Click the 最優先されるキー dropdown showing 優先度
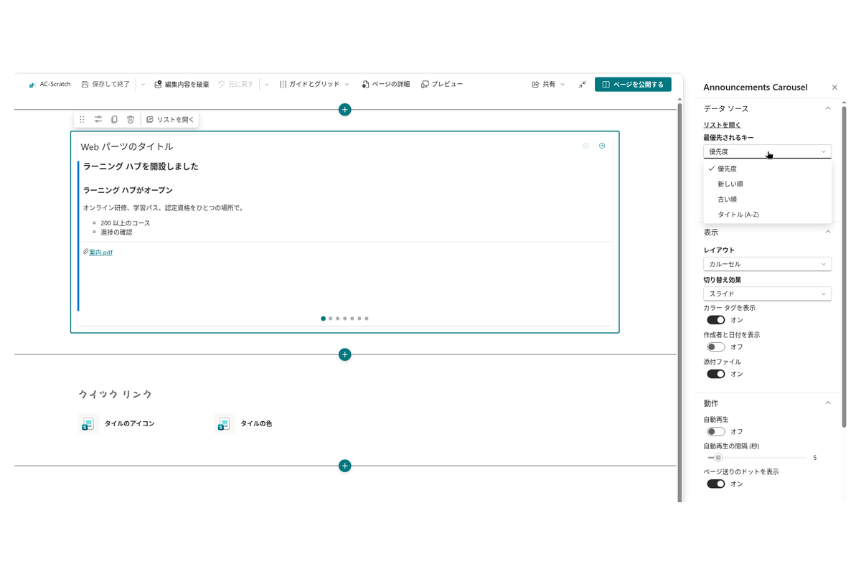Screen dimensions: 861x574 (x=768, y=151)
